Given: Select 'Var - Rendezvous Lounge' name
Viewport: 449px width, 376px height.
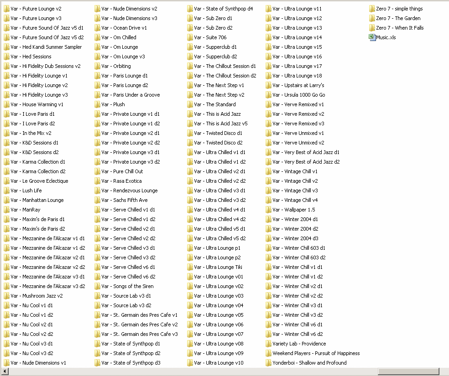Looking at the screenshot, I should point(130,191).
